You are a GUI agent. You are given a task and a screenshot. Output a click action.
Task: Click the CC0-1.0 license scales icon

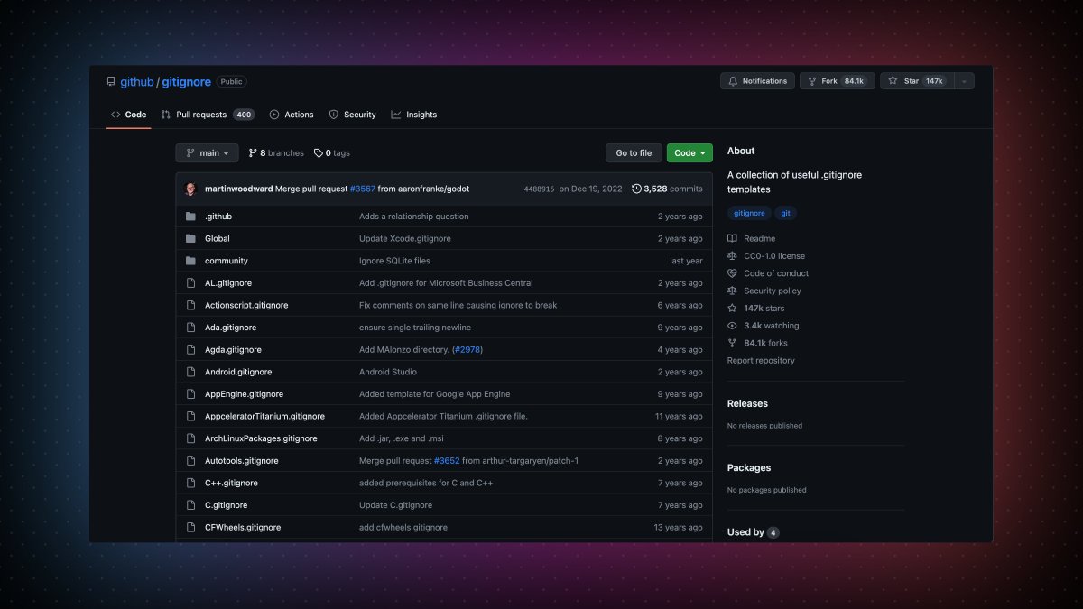[732, 255]
